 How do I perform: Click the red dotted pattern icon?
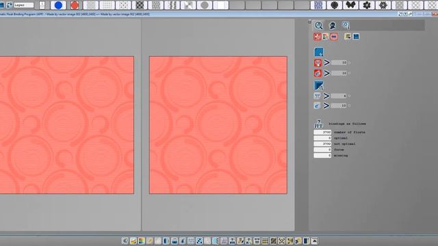(x=318, y=36)
